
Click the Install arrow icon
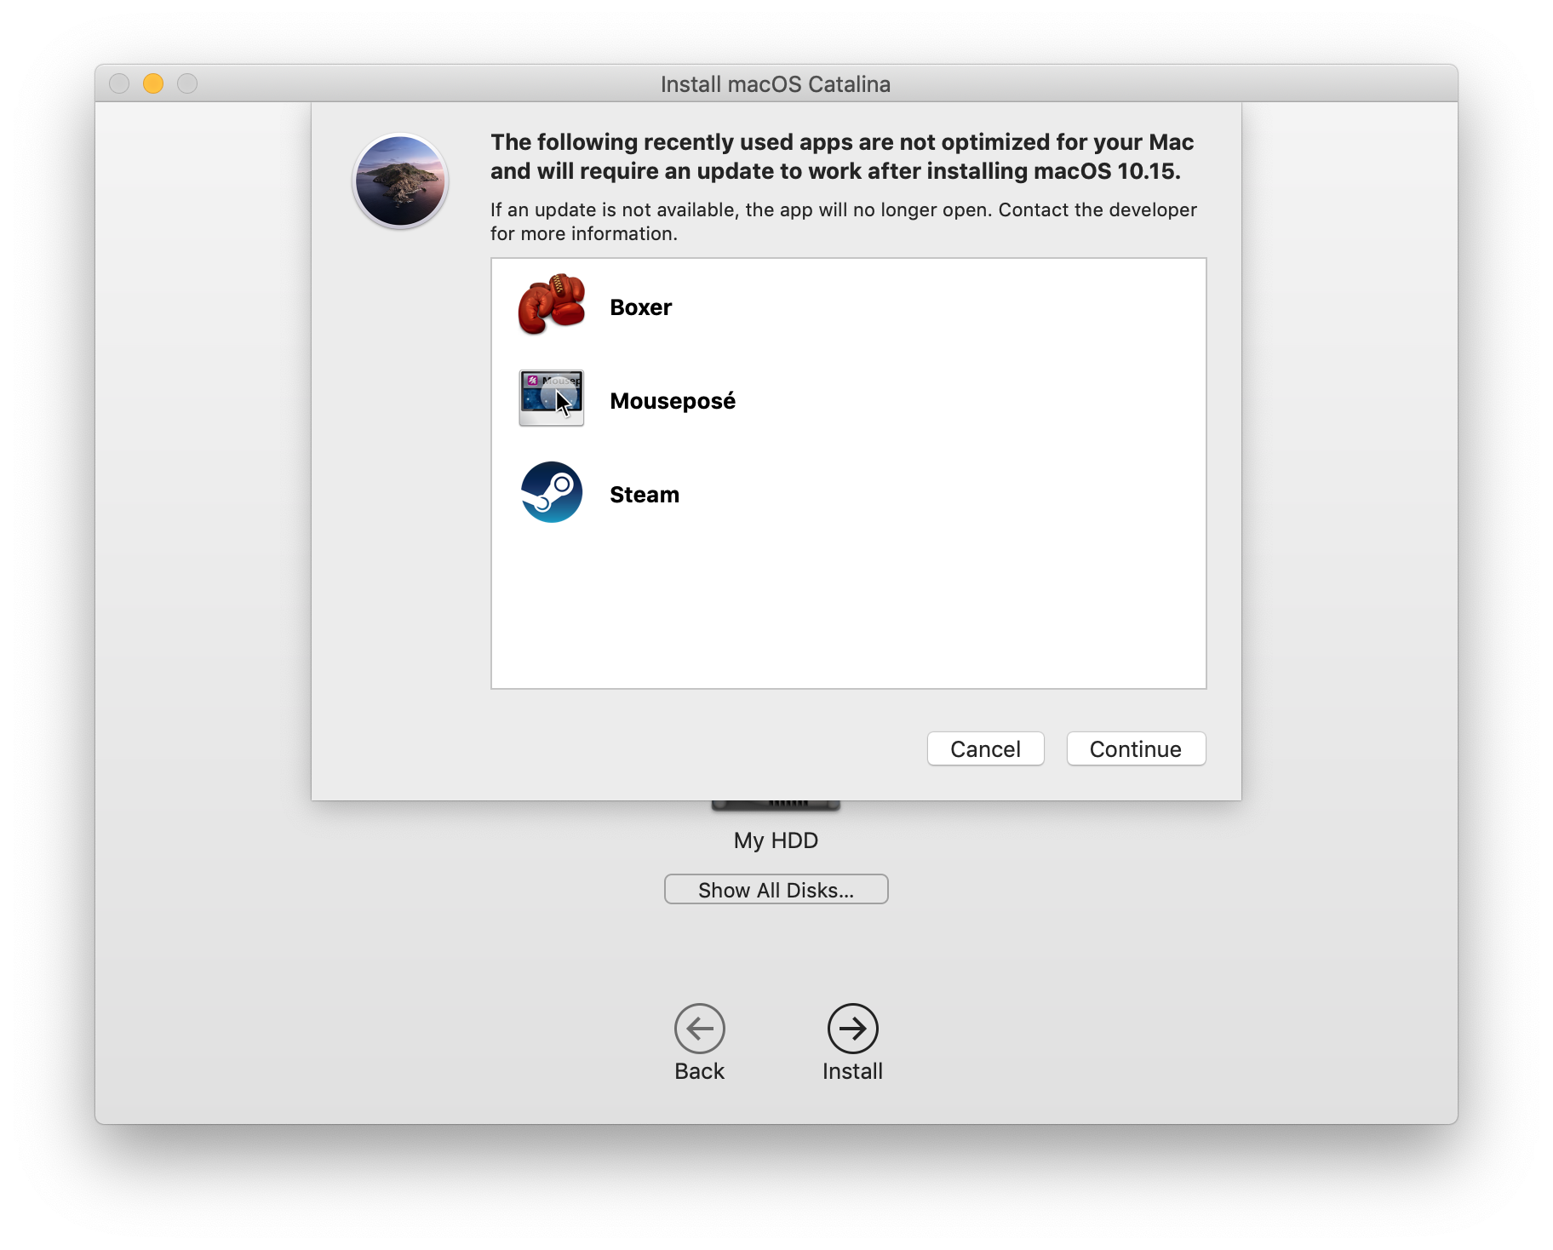coord(853,1028)
